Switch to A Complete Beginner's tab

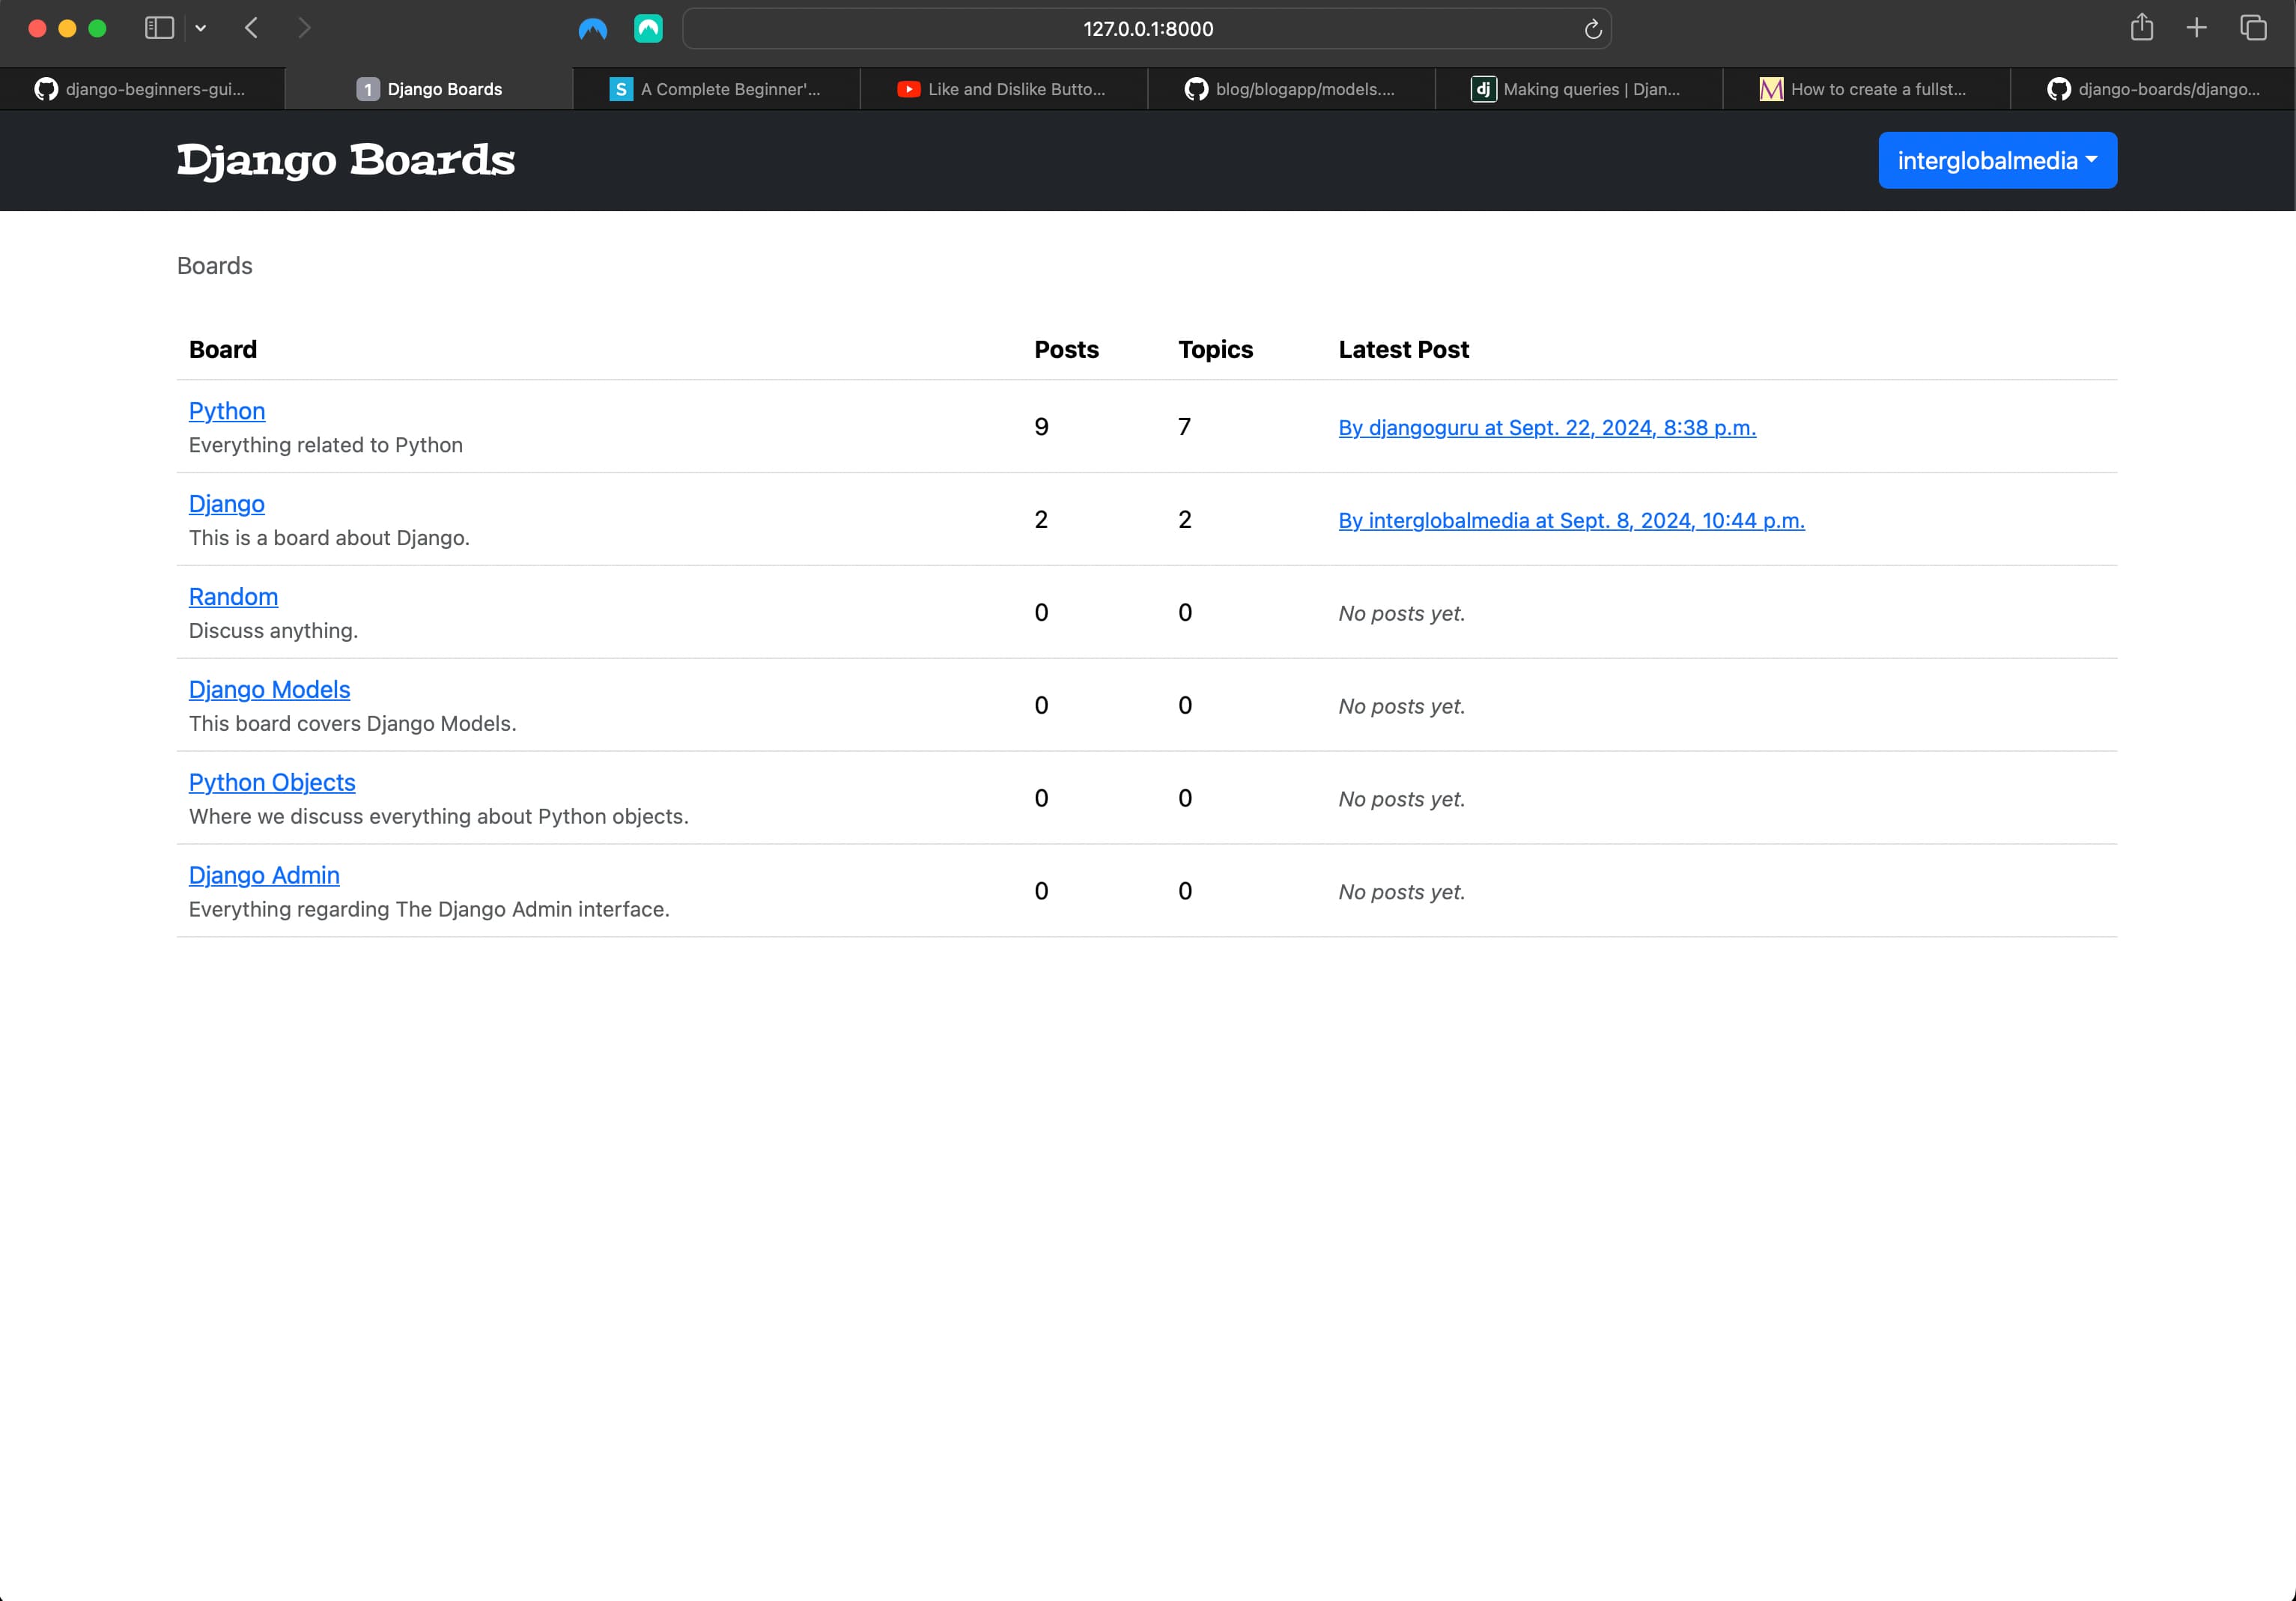[x=716, y=89]
